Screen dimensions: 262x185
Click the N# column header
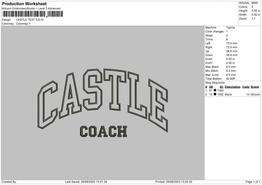point(211,87)
